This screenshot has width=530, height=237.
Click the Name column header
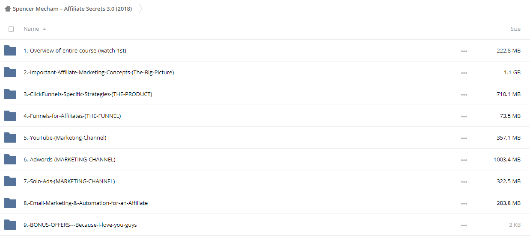[x=31, y=29]
